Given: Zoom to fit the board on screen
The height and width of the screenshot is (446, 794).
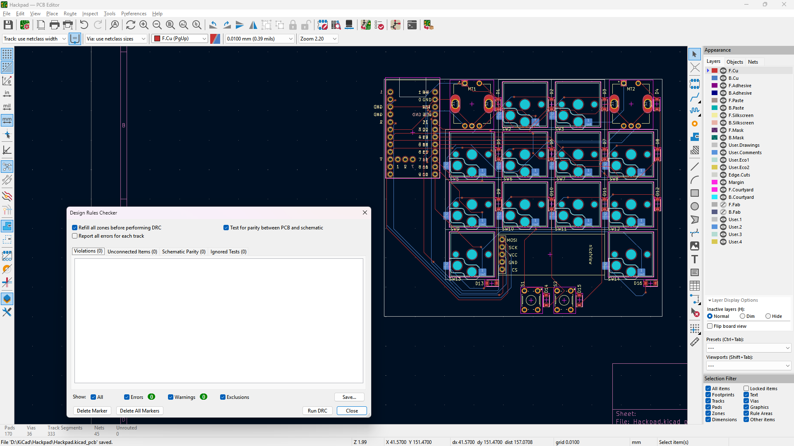Looking at the screenshot, I should click(x=170, y=25).
